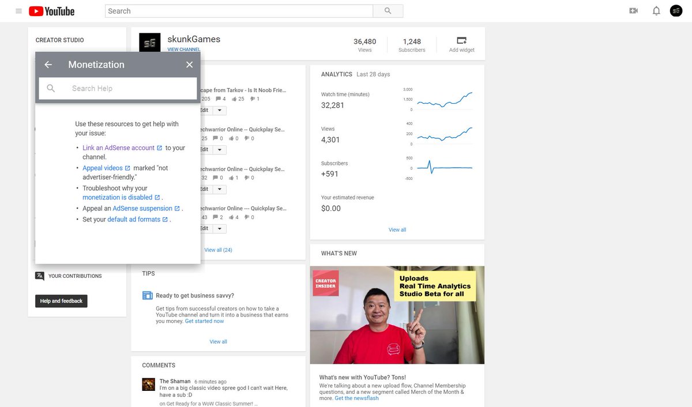Viewport: 692px width, 407px height.
Task: Open Get the newsflash link
Action: point(357,398)
